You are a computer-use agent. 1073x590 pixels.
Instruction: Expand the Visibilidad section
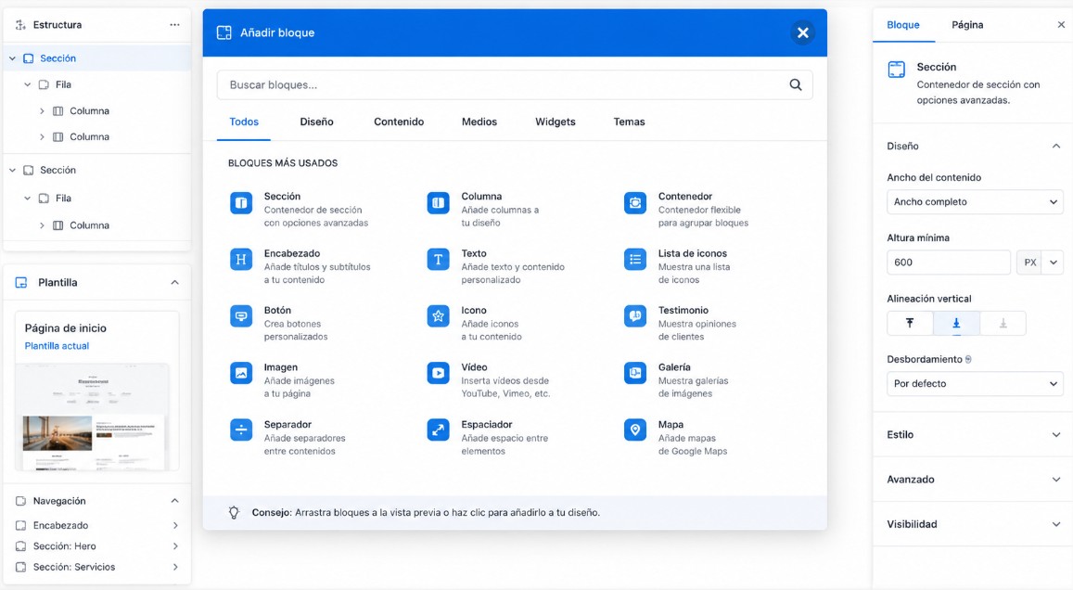click(1056, 524)
